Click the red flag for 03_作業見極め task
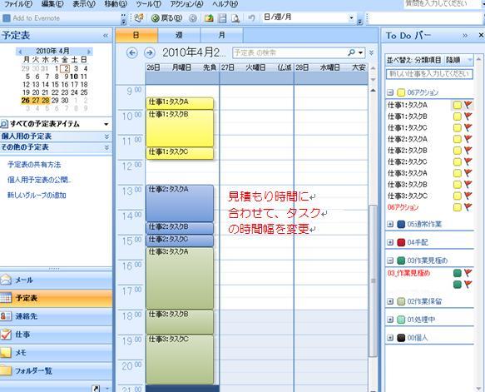This screenshot has height=392, width=485. tap(468, 273)
